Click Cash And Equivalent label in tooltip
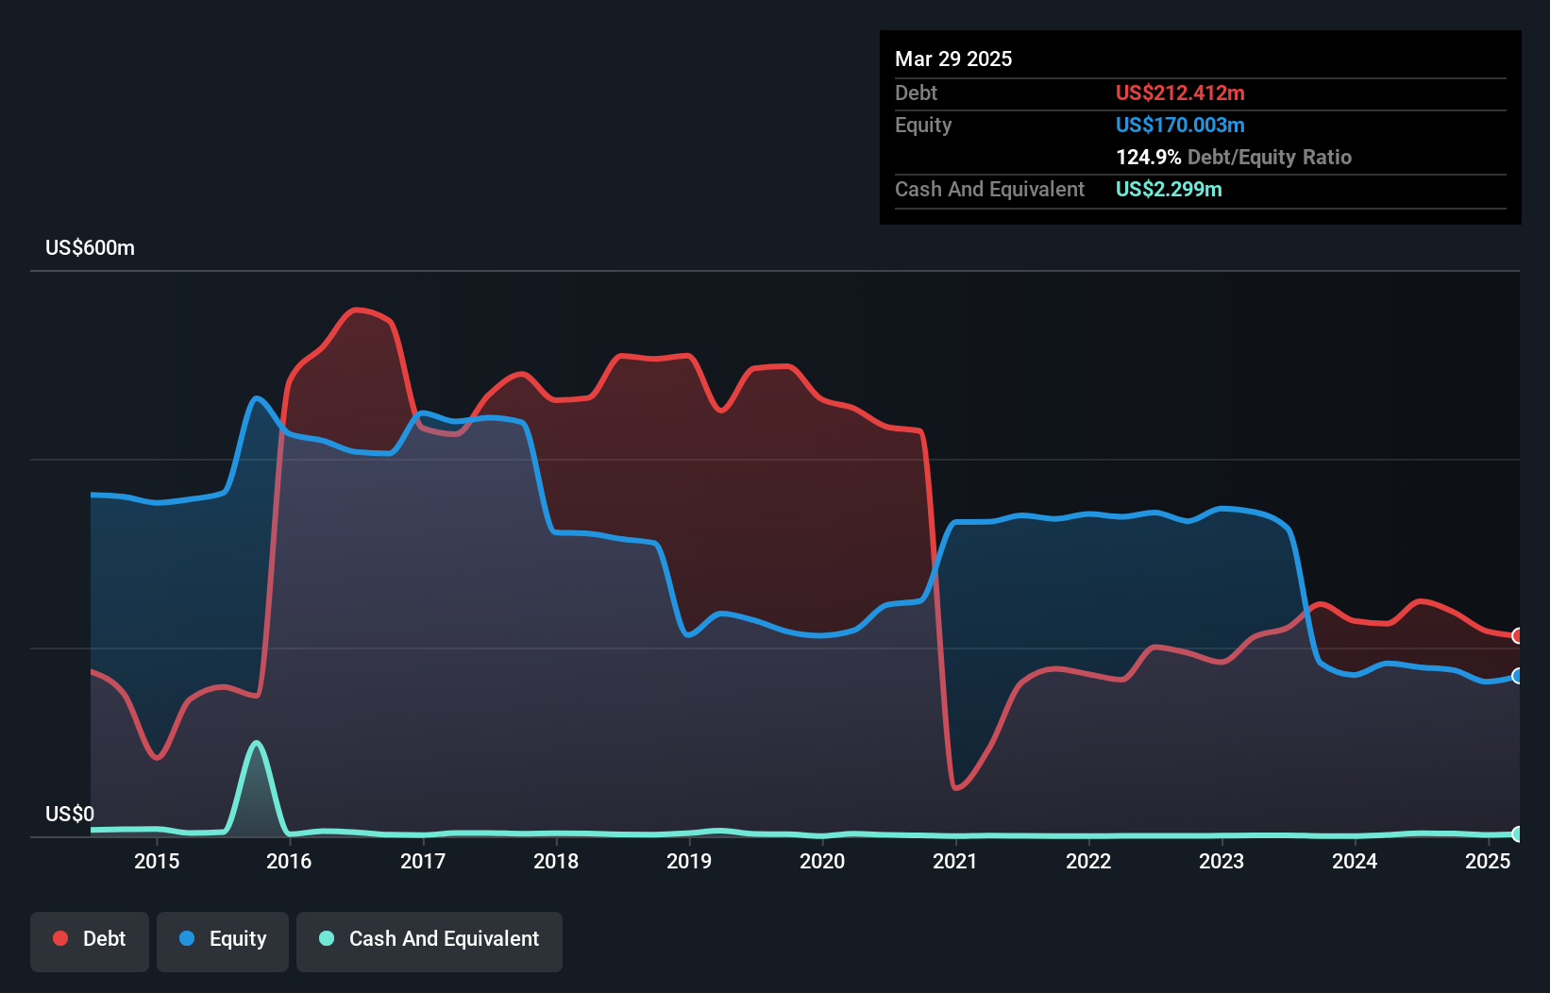 989,189
